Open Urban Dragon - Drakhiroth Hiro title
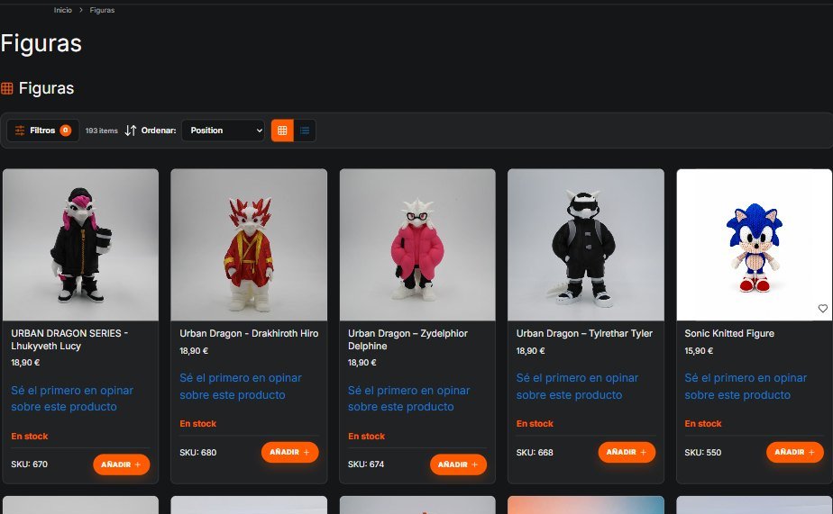 pos(249,334)
